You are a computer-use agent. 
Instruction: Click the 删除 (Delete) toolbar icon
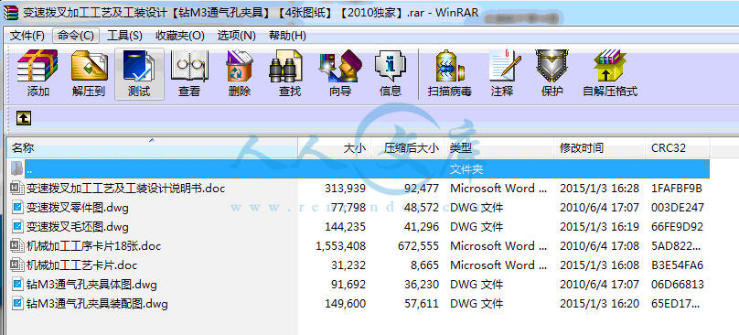(240, 67)
